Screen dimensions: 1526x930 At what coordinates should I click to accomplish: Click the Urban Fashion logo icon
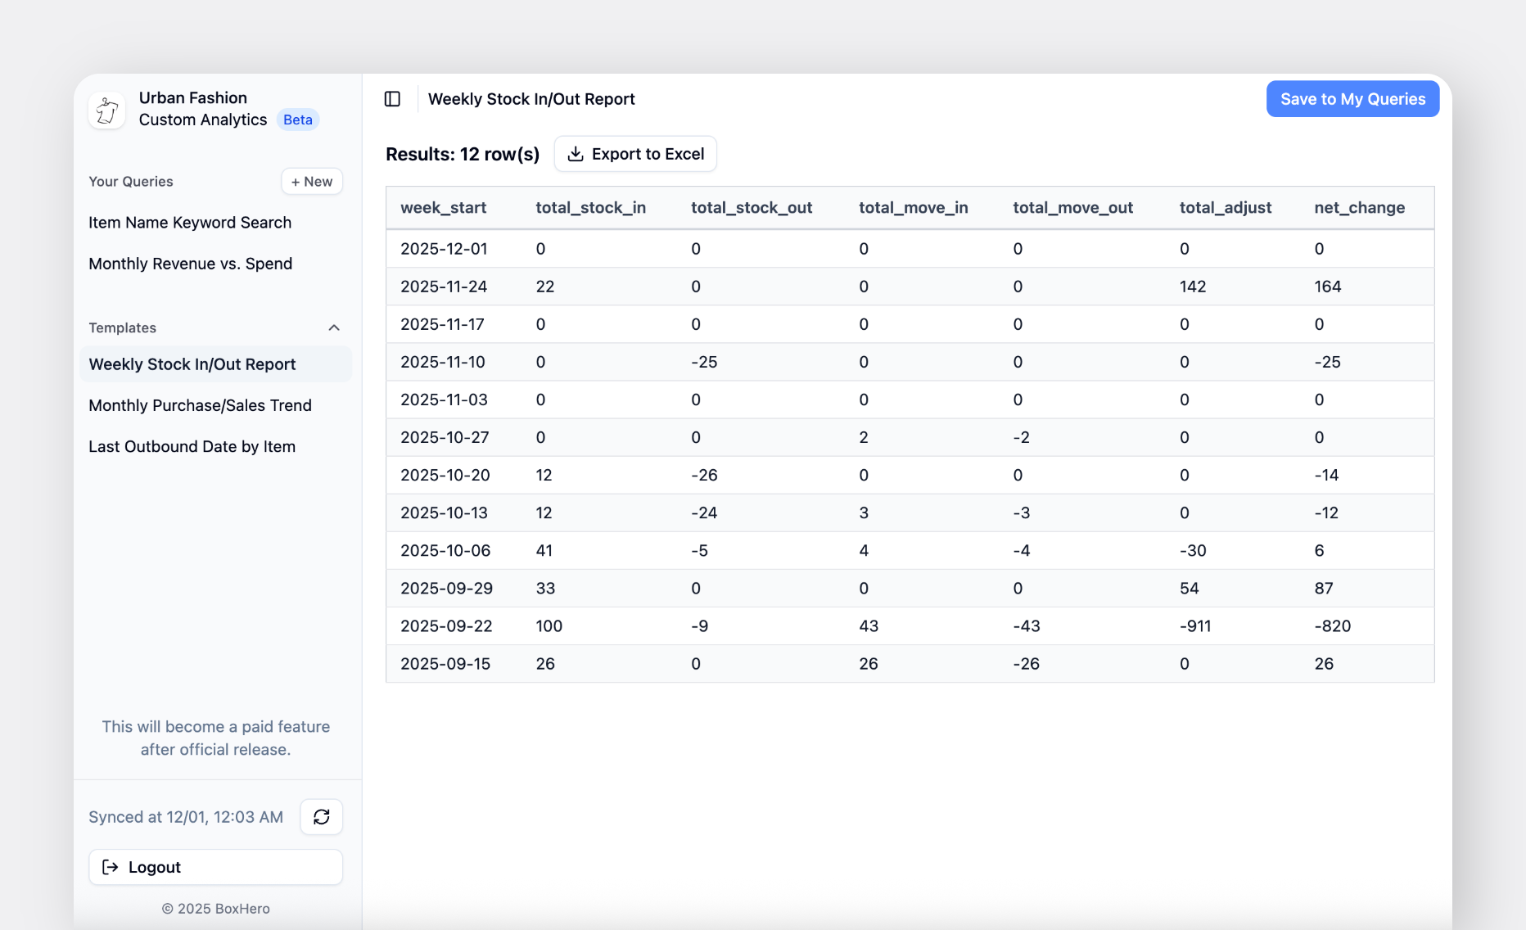107,110
